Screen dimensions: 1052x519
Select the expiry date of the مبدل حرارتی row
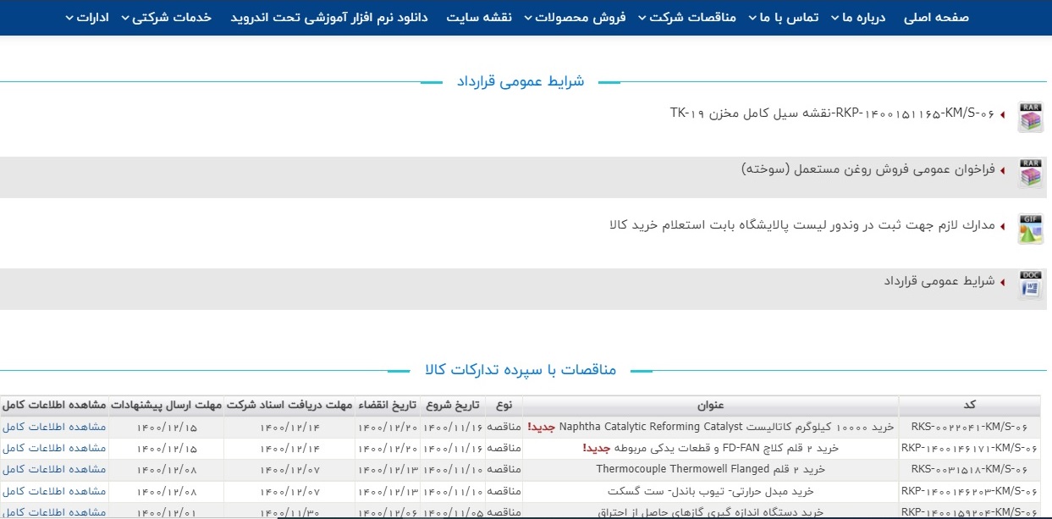click(x=388, y=491)
